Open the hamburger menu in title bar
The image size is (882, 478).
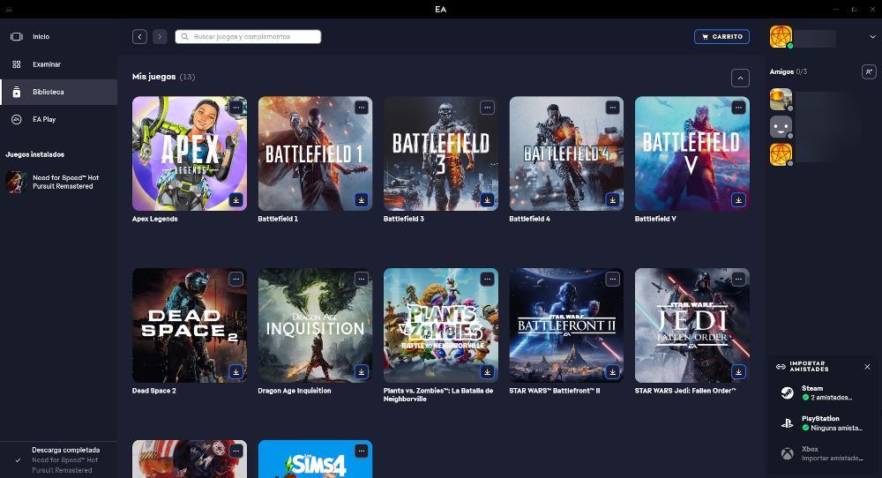(9, 10)
